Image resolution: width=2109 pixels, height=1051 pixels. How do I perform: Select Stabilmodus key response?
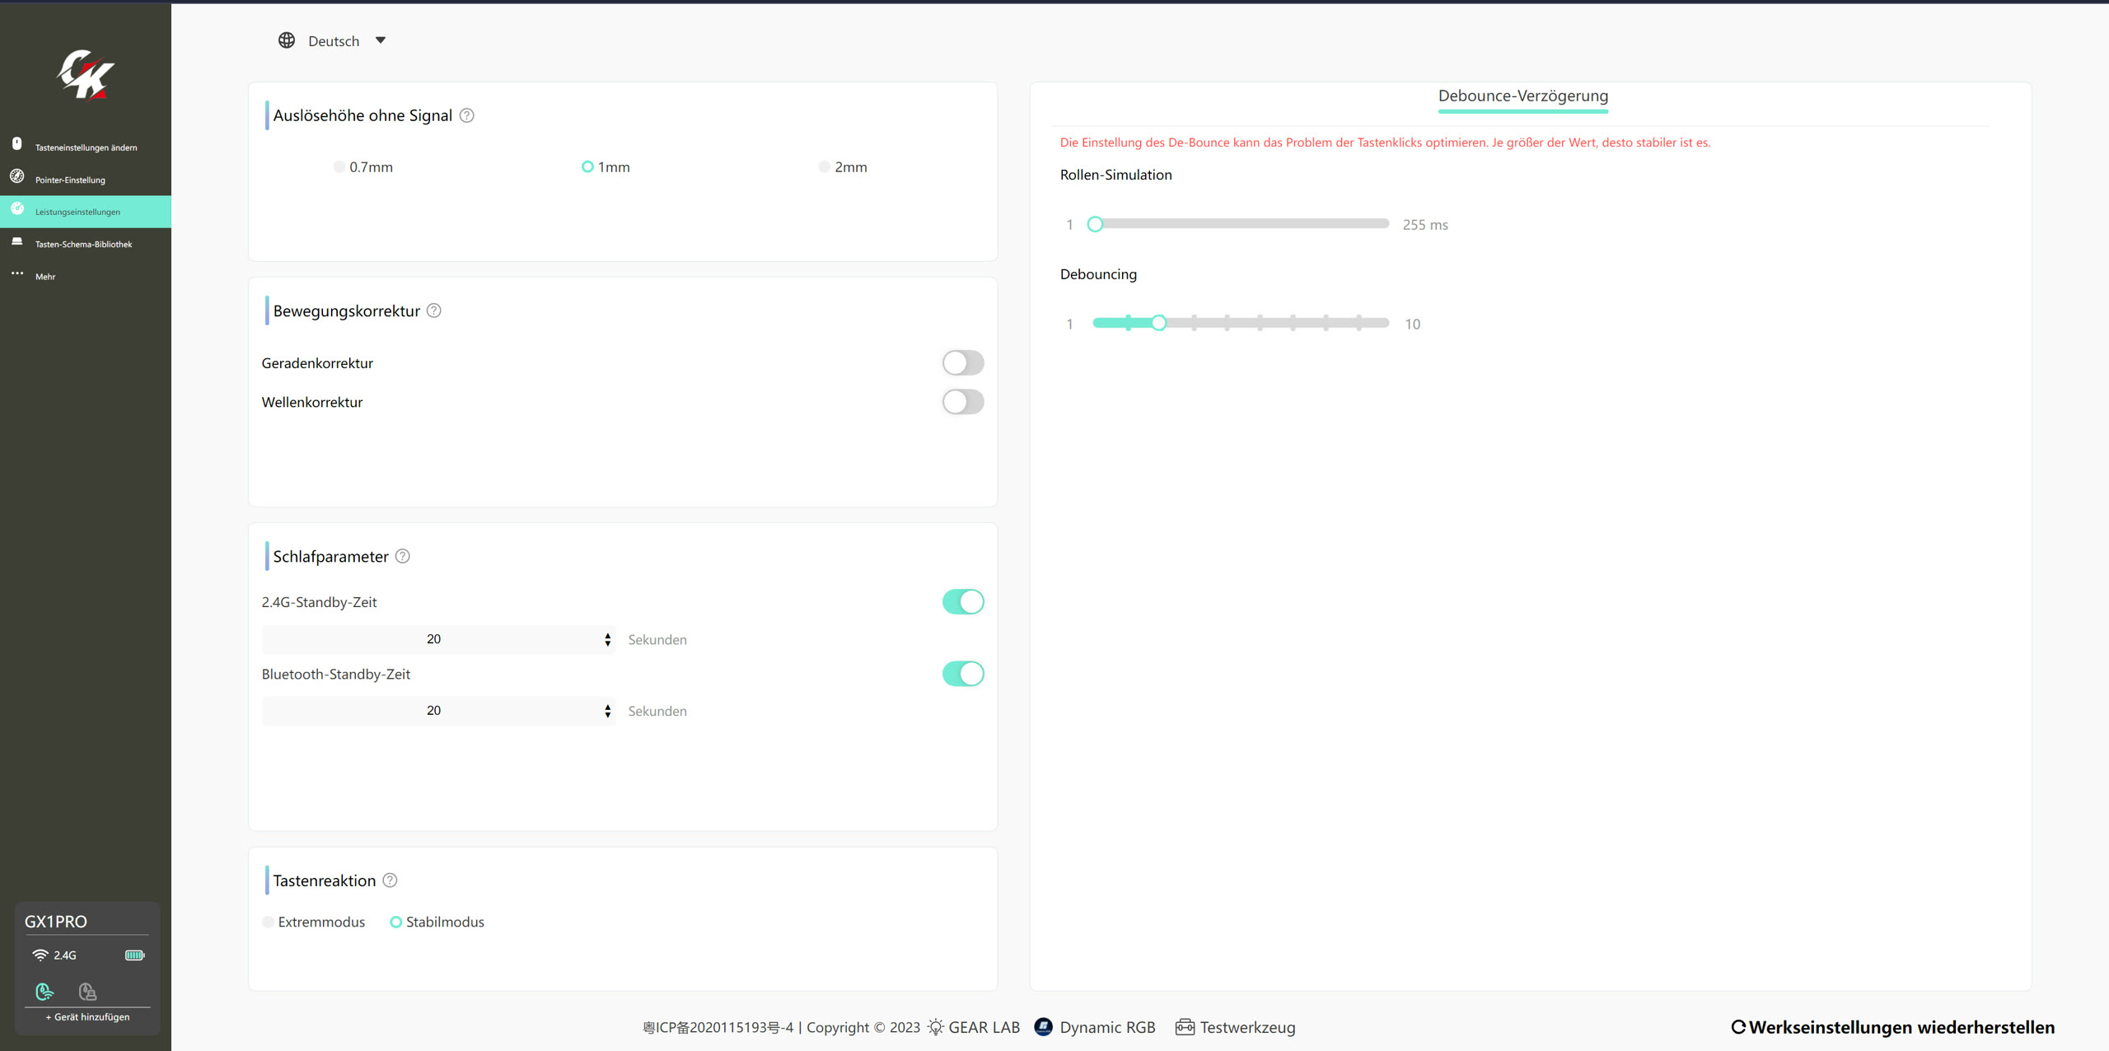437,922
